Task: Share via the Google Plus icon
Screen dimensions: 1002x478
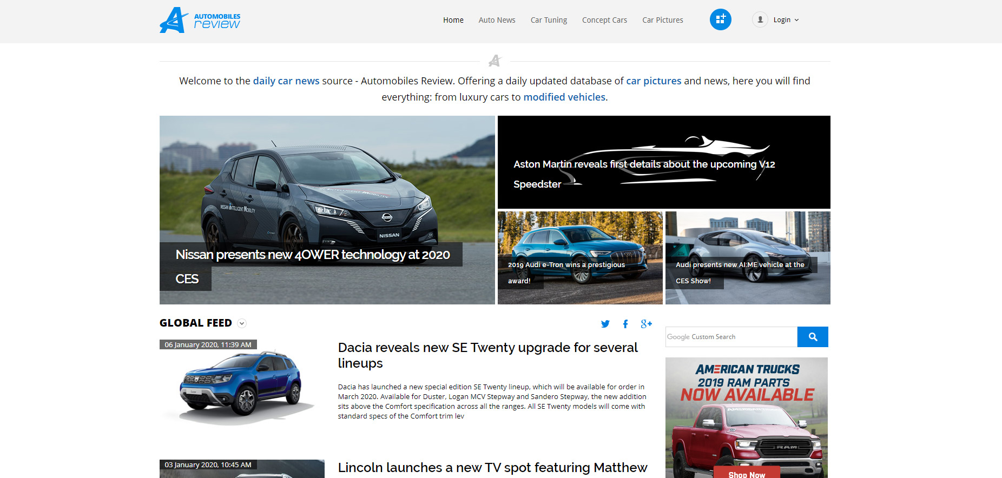Action: click(646, 324)
